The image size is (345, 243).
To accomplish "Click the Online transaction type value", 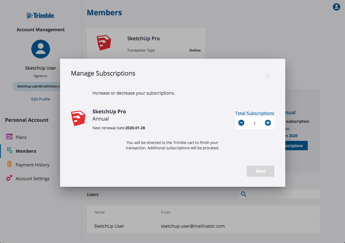I will coord(195,50).
